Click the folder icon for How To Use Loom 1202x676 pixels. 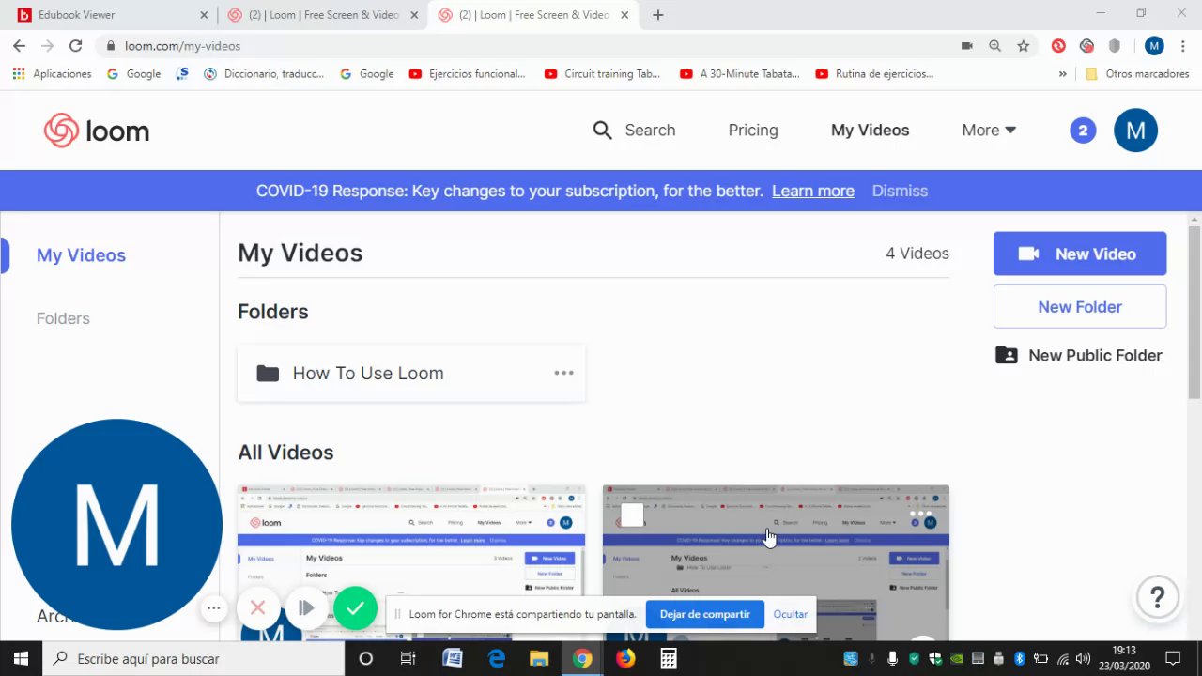[x=268, y=373]
